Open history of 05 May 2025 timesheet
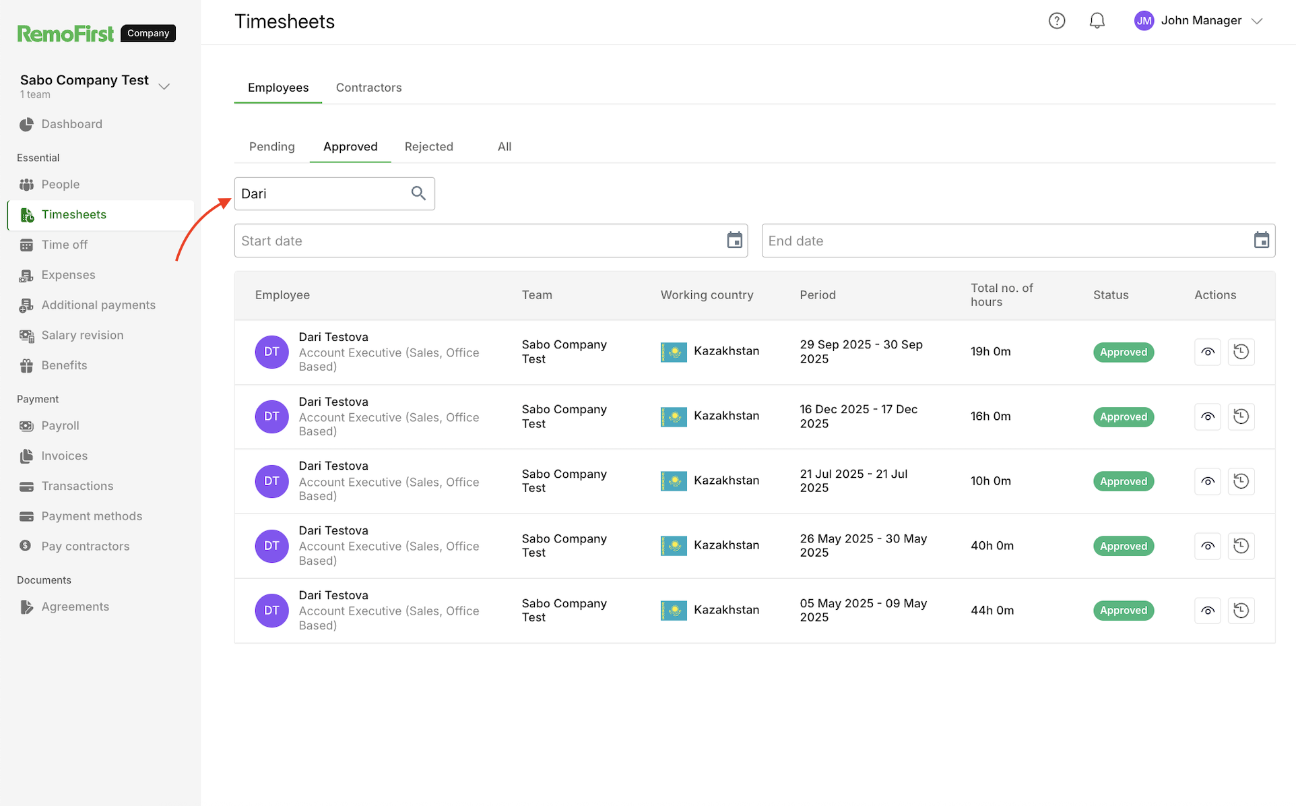1296x806 pixels. (1241, 611)
